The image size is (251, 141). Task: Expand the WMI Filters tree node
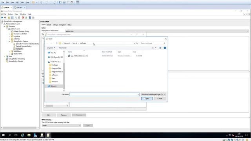(9, 51)
